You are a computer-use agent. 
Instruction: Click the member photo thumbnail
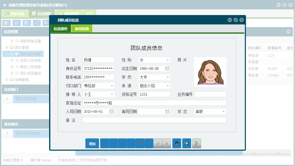[x=210, y=72]
